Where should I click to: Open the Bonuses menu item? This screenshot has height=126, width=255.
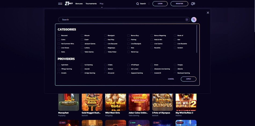(x=79, y=3)
